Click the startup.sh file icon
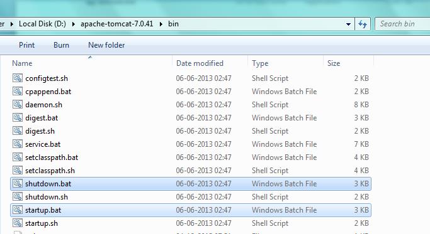430x234 pixels. (17, 223)
